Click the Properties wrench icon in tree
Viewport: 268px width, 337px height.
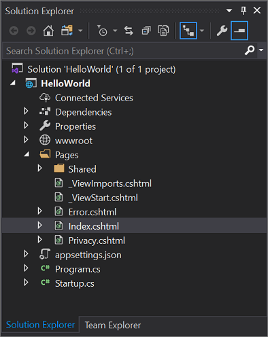click(45, 126)
